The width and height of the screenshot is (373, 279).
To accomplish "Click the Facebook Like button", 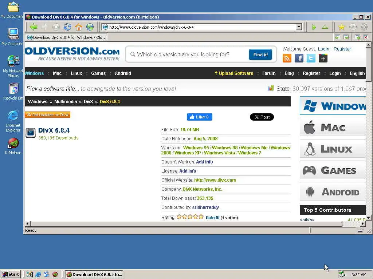I will (x=199, y=117).
